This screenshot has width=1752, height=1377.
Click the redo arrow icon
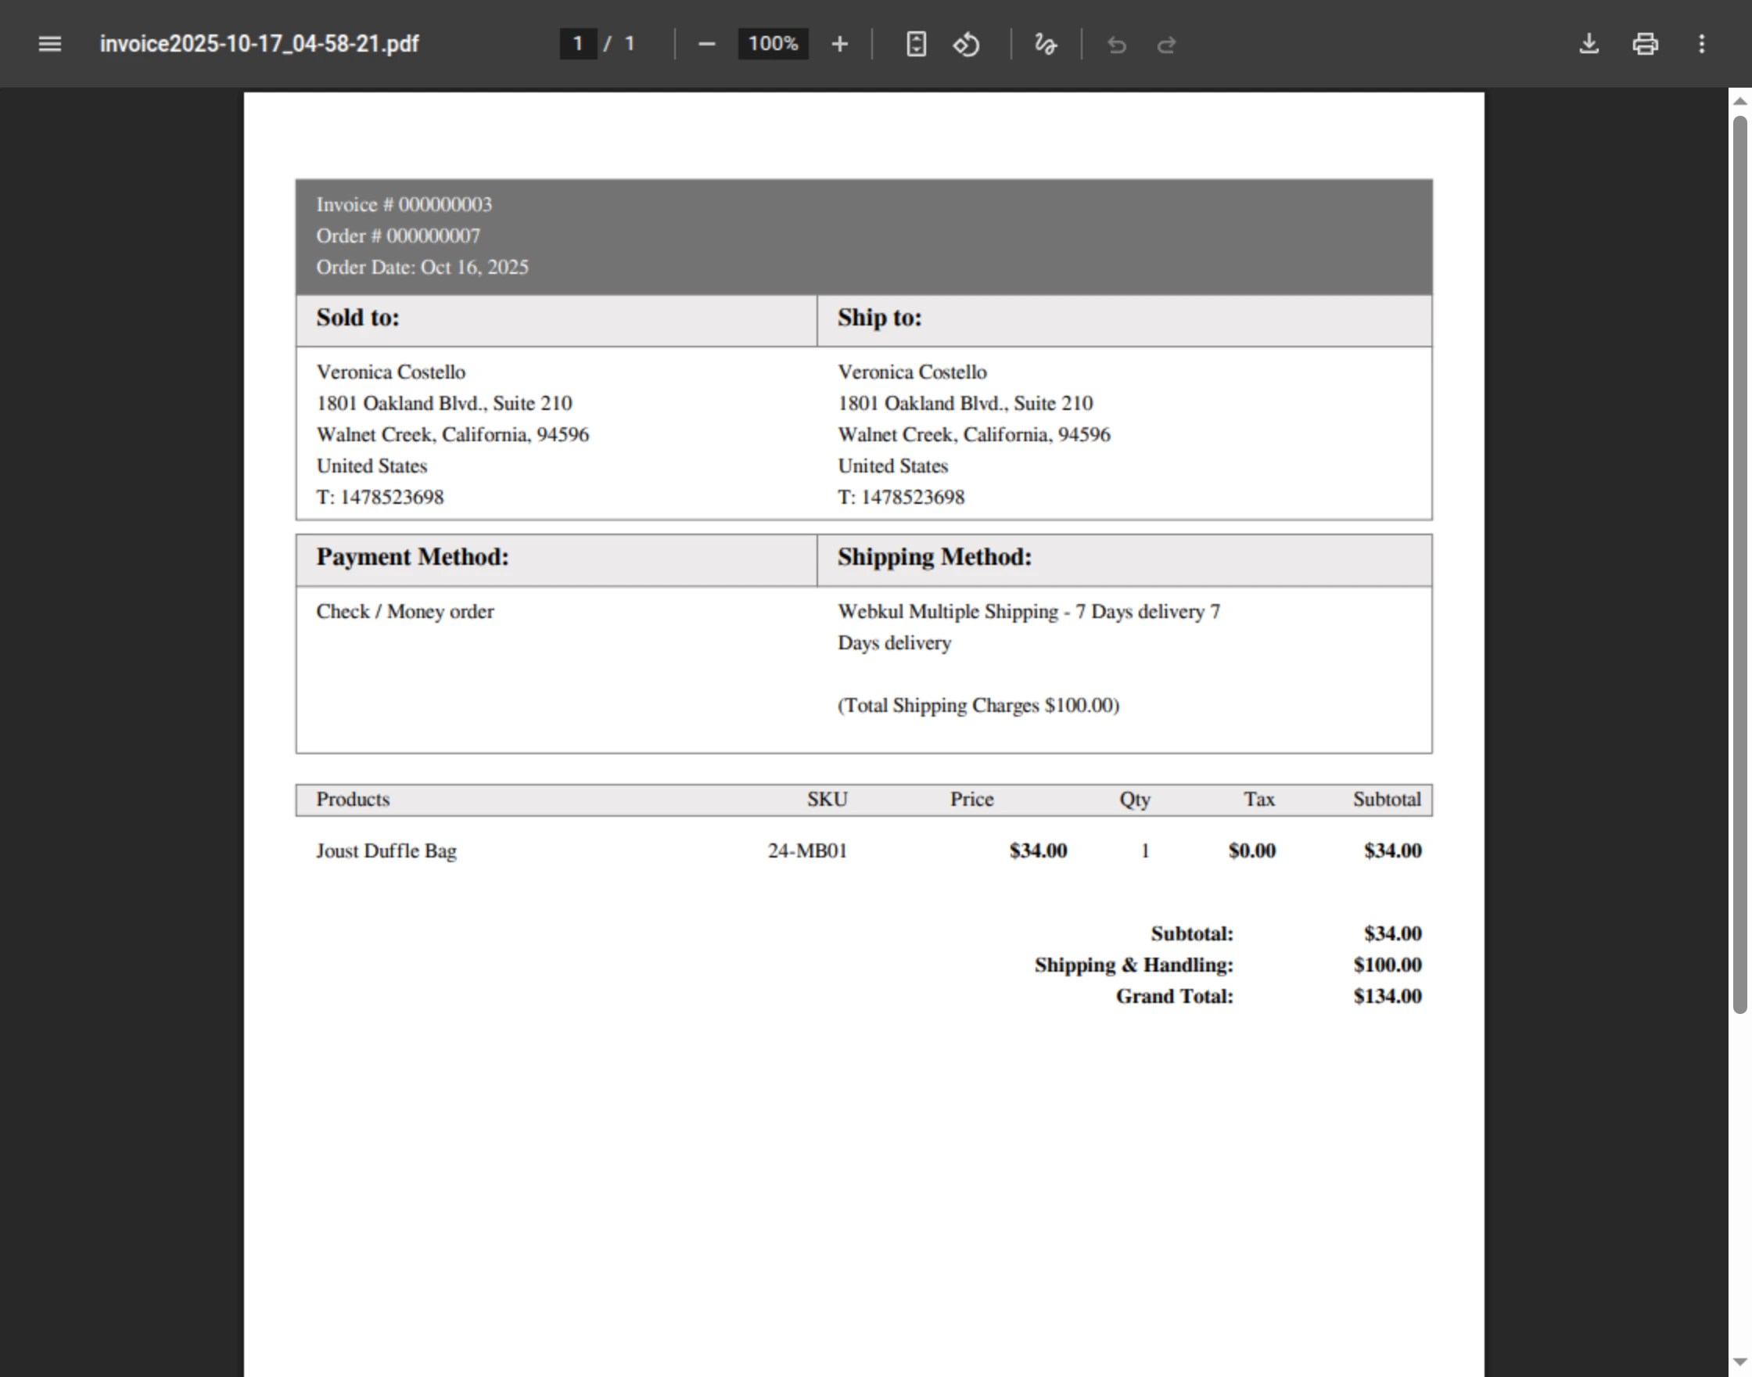coord(1166,45)
